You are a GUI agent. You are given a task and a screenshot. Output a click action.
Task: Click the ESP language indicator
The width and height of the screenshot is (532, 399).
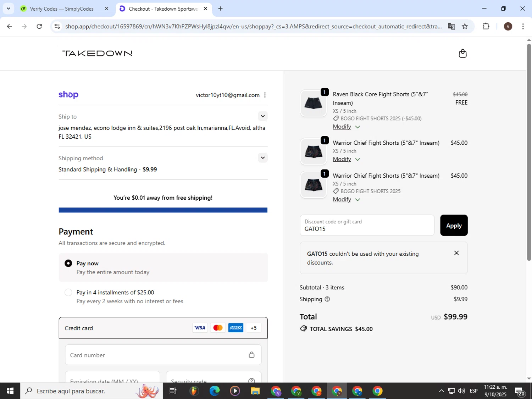(473, 391)
